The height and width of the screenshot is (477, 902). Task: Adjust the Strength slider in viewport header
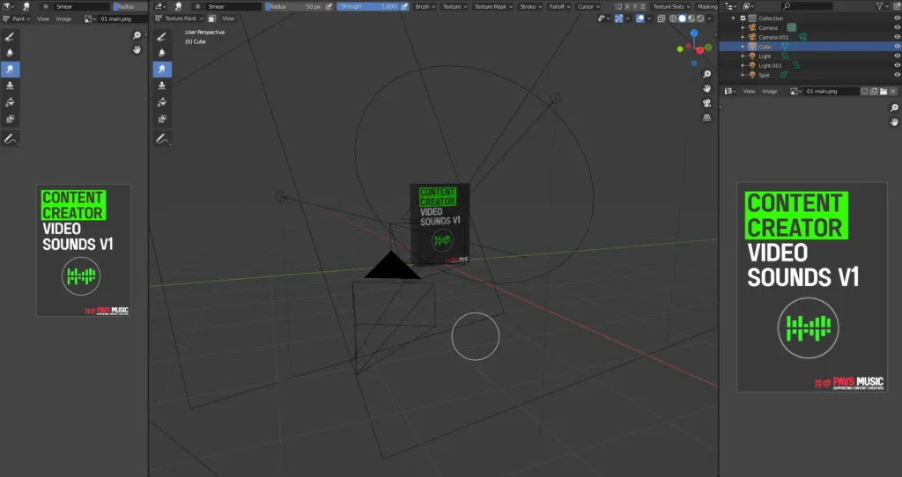pos(368,6)
